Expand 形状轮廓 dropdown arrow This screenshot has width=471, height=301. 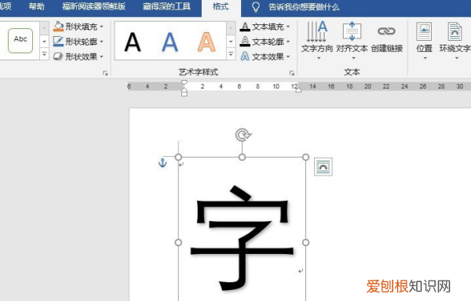101,42
